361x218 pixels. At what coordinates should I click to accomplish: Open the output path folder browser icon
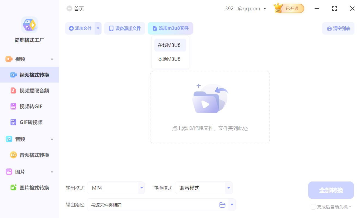(222, 205)
